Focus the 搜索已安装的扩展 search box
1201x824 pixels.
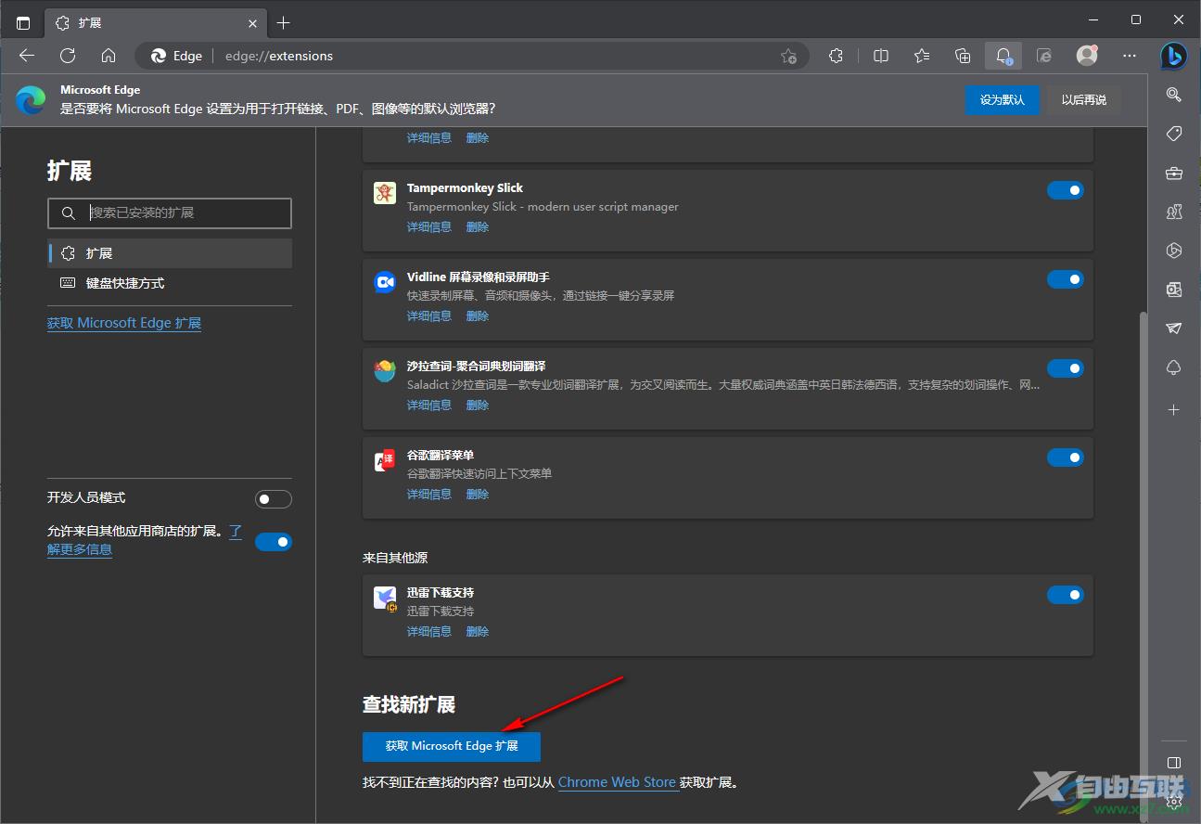pos(170,212)
